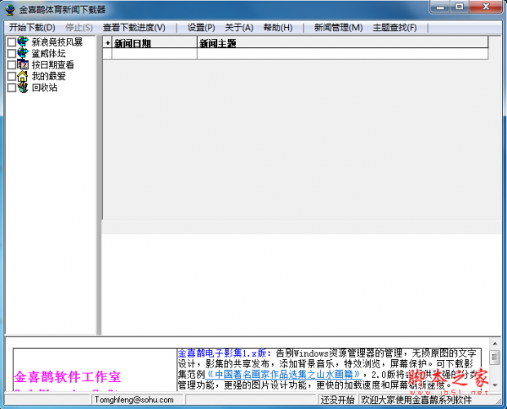
Task: Enable the 我的最爱 checkbox
Action: (12, 77)
